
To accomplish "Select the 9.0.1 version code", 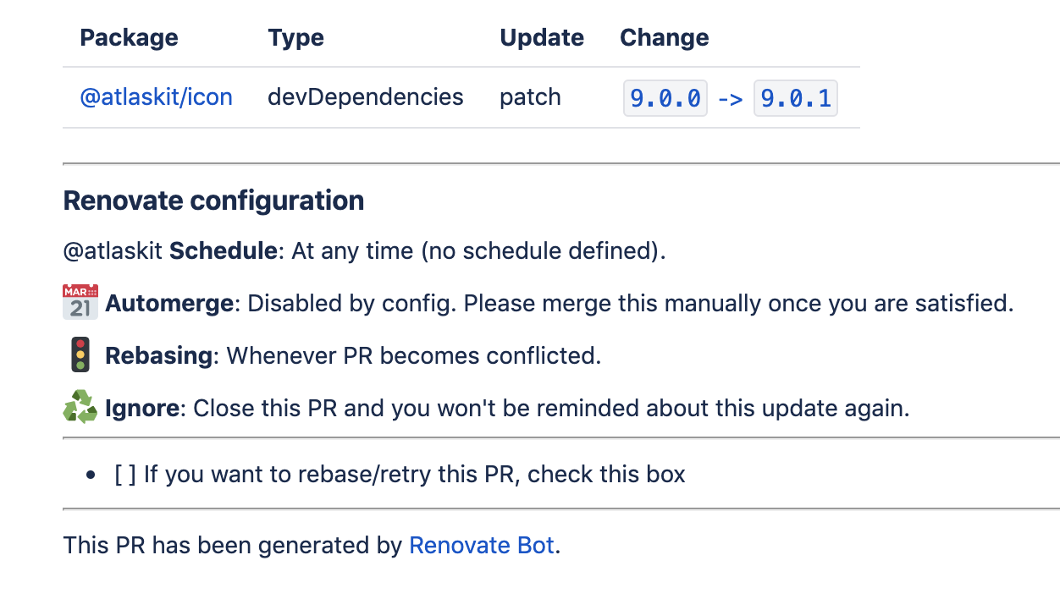I will (x=796, y=98).
